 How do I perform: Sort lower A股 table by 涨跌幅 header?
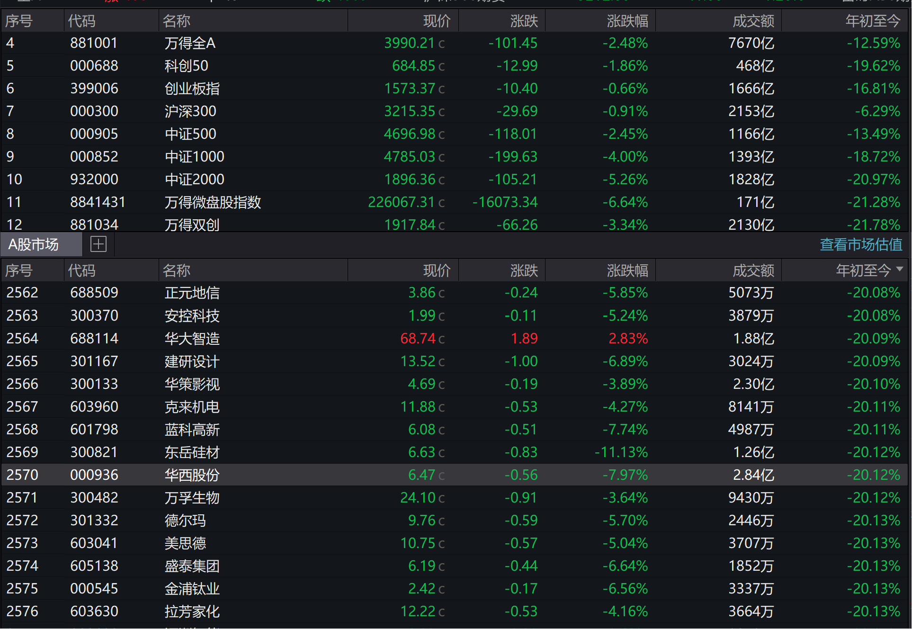click(627, 270)
